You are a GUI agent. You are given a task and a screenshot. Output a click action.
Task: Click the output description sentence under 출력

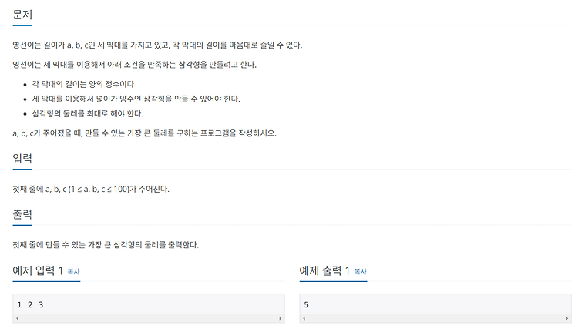(x=106, y=245)
